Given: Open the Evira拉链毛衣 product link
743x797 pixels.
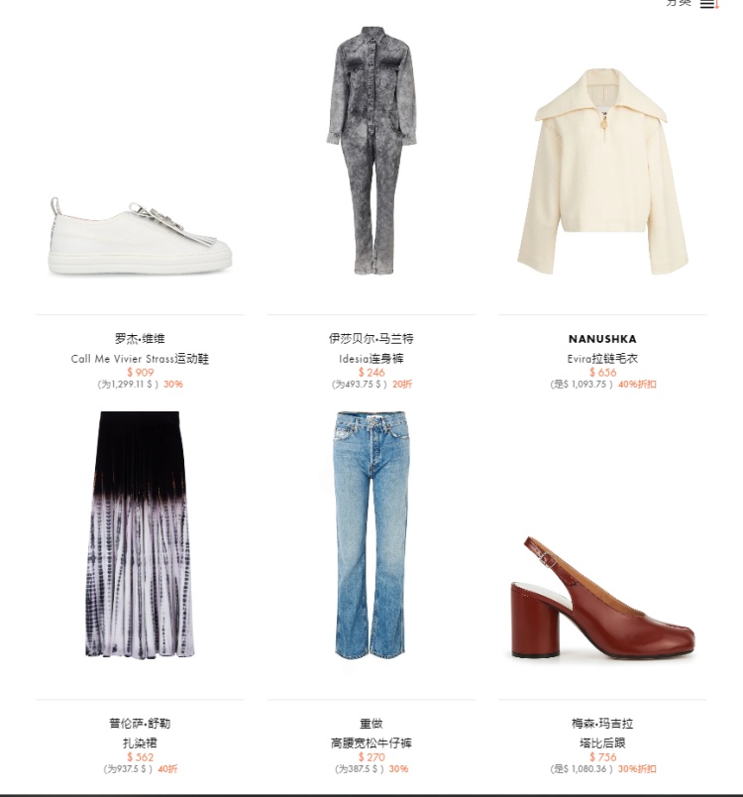Looking at the screenshot, I should (x=602, y=359).
